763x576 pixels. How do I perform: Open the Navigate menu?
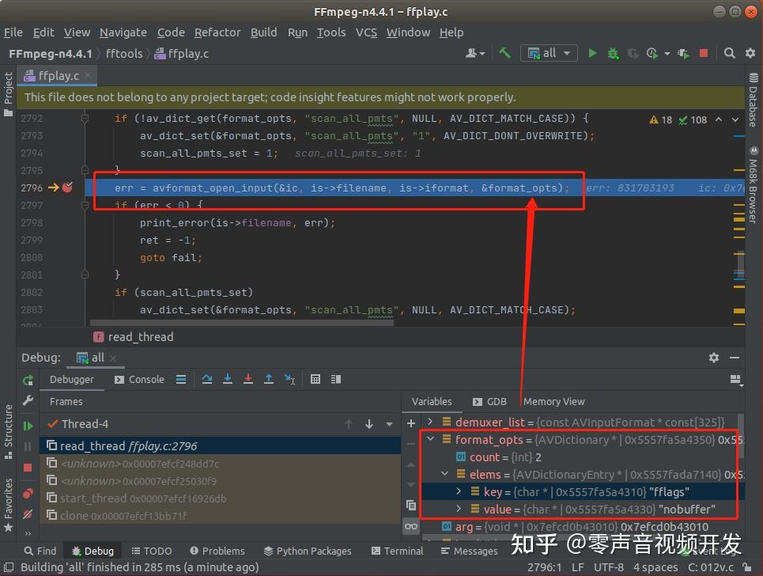point(123,32)
